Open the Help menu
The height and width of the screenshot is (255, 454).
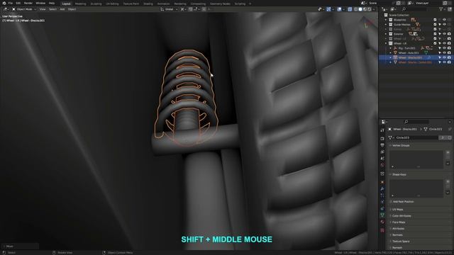[x=52, y=3]
